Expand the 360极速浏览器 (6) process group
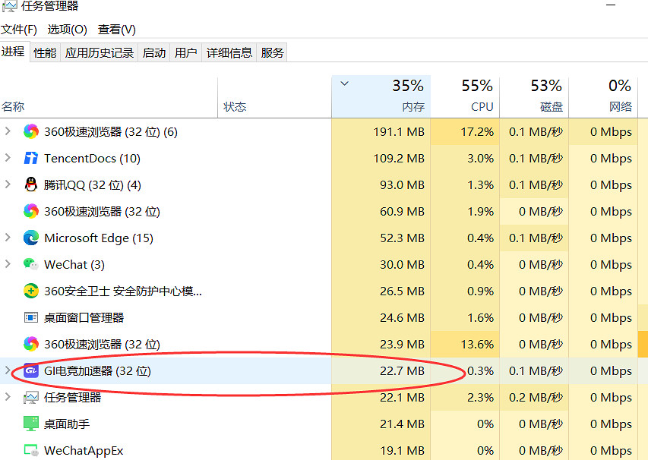 [x=8, y=132]
